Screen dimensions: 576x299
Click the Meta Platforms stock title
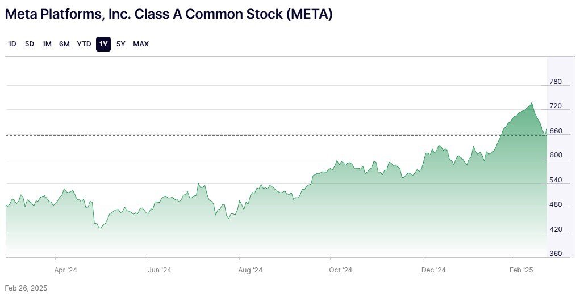(169, 14)
